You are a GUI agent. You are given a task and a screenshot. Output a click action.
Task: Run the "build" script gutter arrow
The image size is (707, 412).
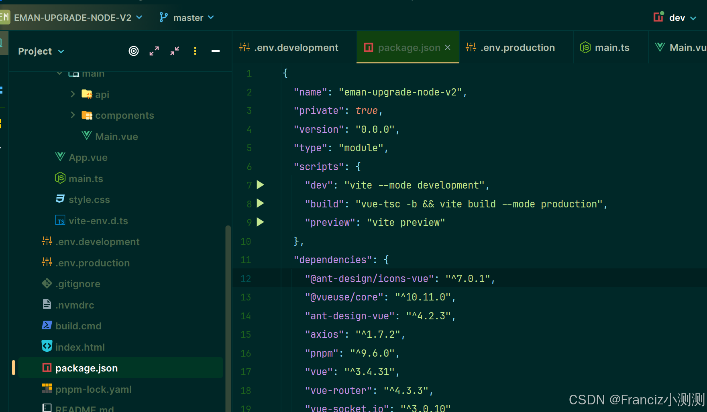[x=260, y=203]
